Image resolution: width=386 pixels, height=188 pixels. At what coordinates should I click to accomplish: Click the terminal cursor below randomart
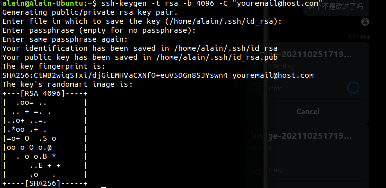103,187
